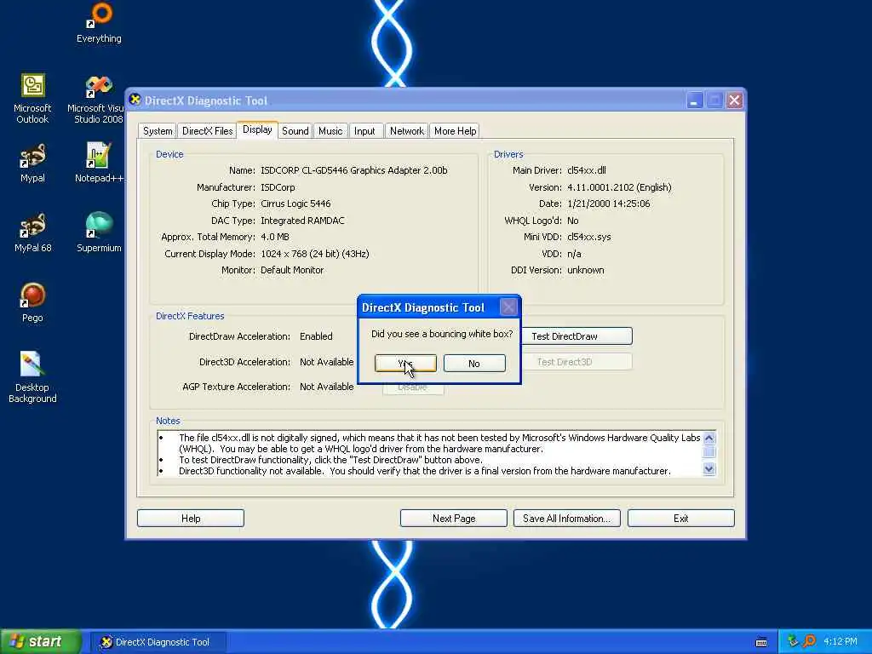The image size is (872, 654).
Task: Click the driver date 1/21/2000 text
Action: click(x=608, y=204)
